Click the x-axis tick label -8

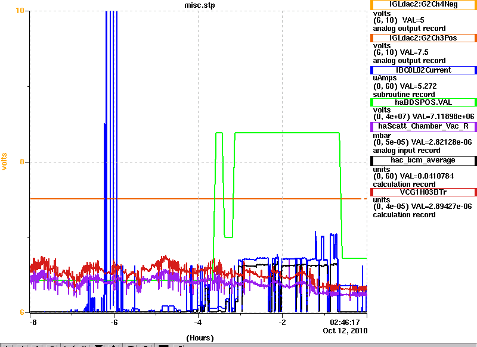pos(33,323)
